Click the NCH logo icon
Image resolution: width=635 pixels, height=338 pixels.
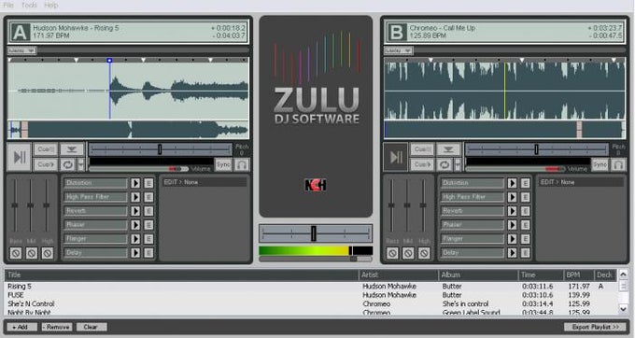(315, 185)
